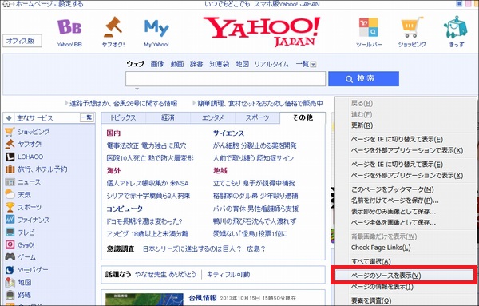
Task: Open the My Yahoo! icon
Action: pyautogui.click(x=156, y=28)
